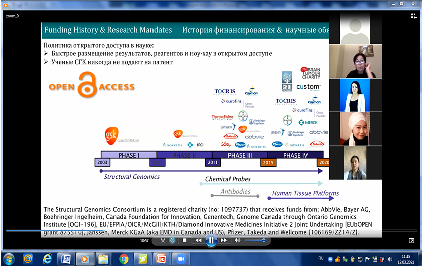
Task: Click the participant with blue background
Action: [355, 95]
